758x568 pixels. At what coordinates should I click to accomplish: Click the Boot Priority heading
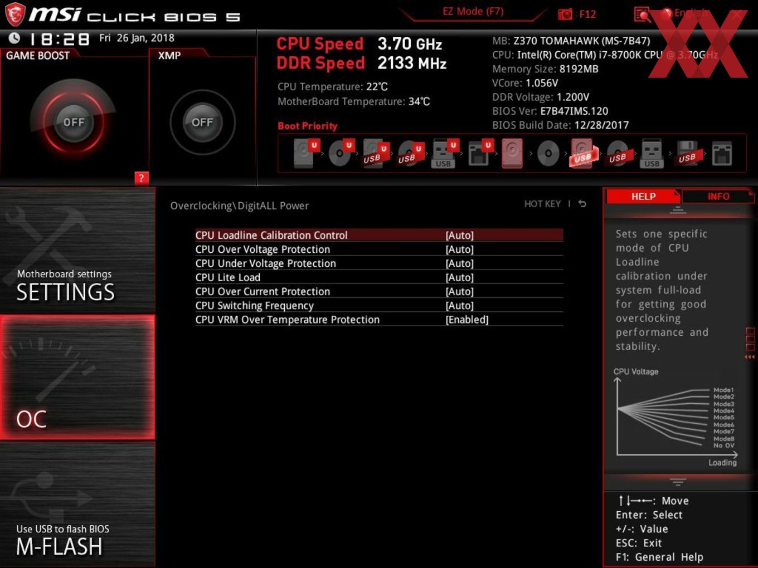308,126
